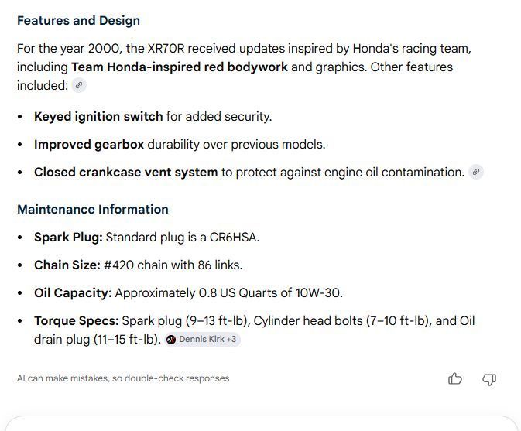The height and width of the screenshot is (431, 521).
Task: Click the bold "Improved gearbox" text
Action: [89, 145]
